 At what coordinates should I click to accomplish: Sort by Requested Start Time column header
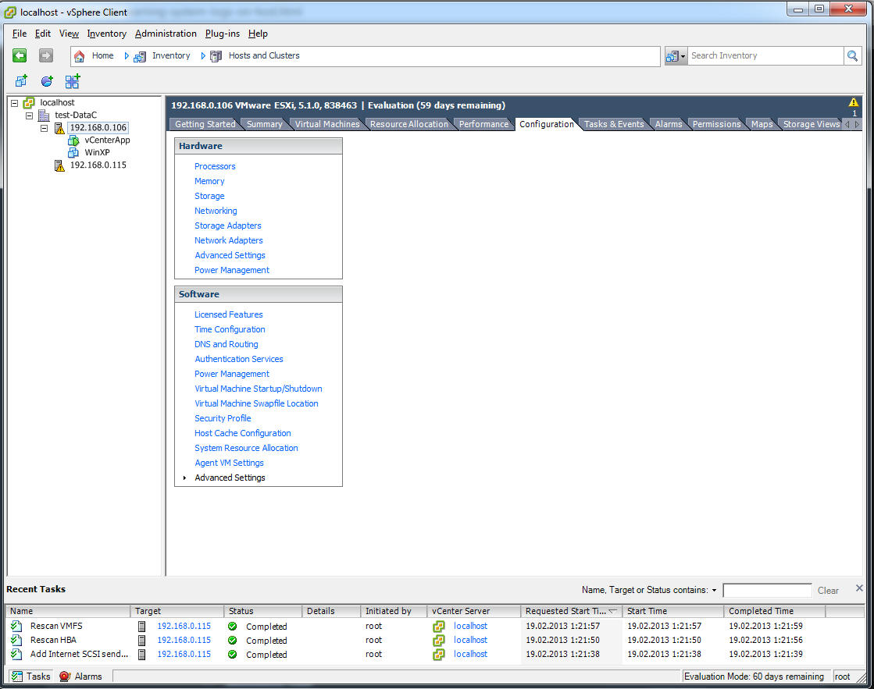point(571,611)
